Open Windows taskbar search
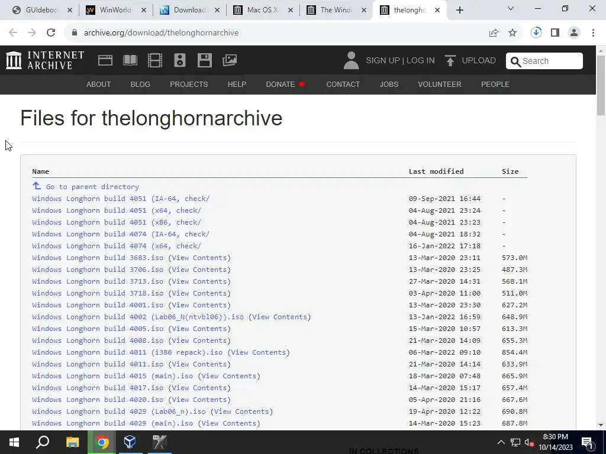This screenshot has height=454, width=606. (x=43, y=442)
